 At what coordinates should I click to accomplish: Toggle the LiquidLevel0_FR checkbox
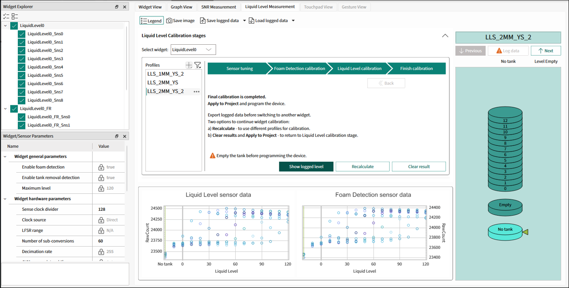(x=14, y=108)
